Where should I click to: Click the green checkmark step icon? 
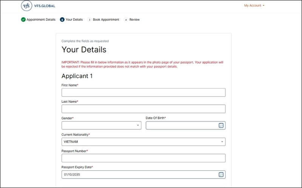tap(23, 20)
